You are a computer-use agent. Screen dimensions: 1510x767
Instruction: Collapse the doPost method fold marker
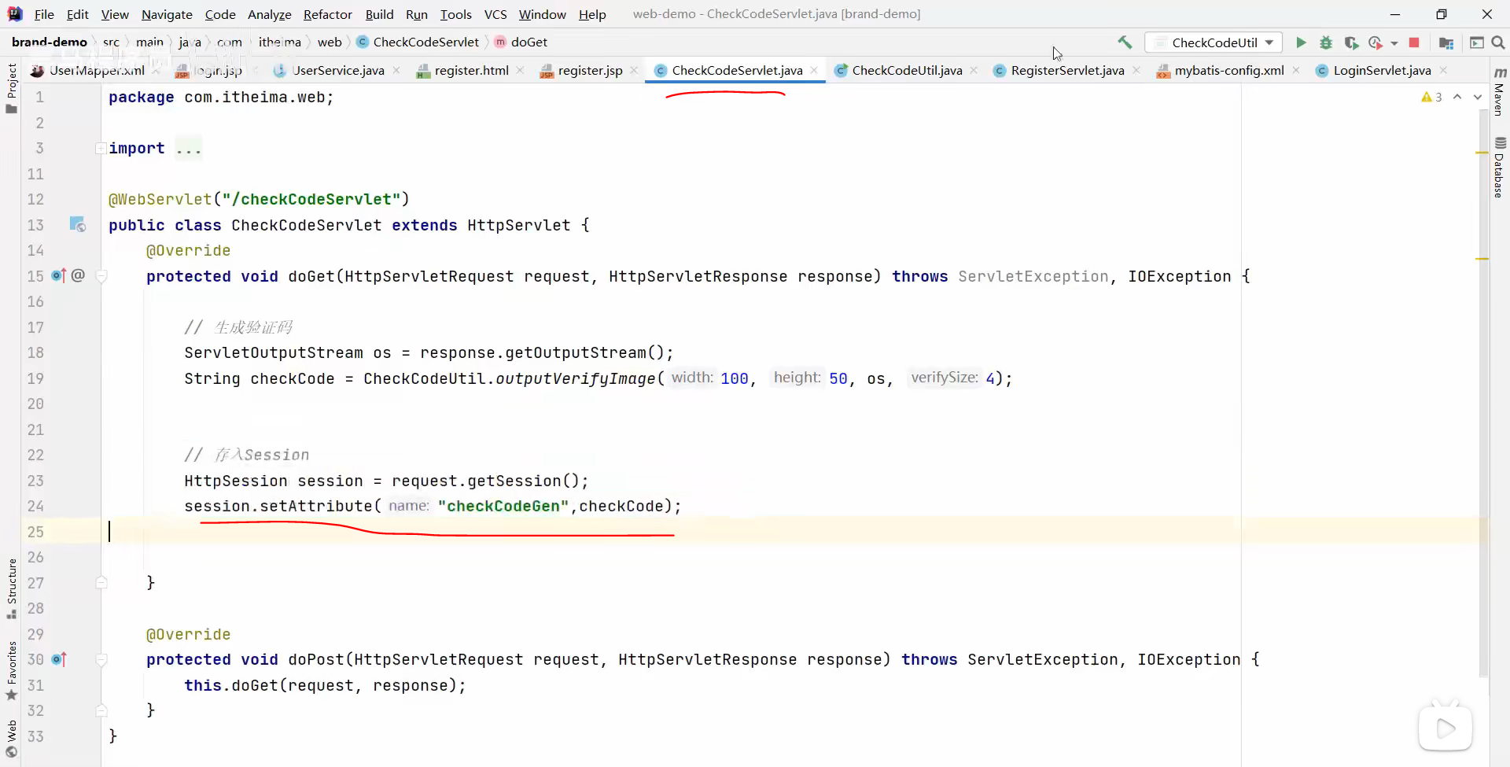(x=101, y=659)
